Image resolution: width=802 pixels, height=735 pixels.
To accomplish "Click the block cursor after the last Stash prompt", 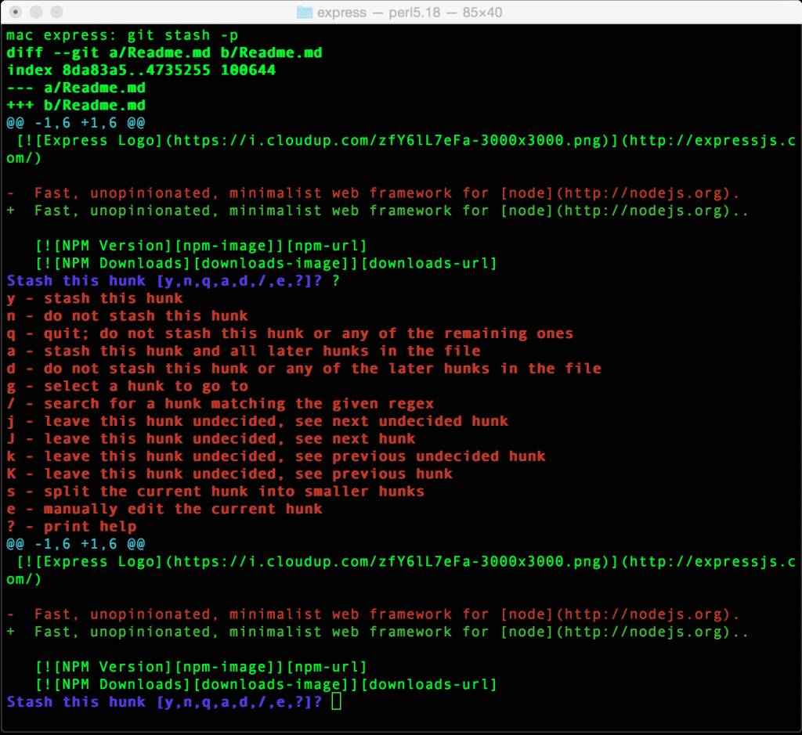I will [336, 701].
